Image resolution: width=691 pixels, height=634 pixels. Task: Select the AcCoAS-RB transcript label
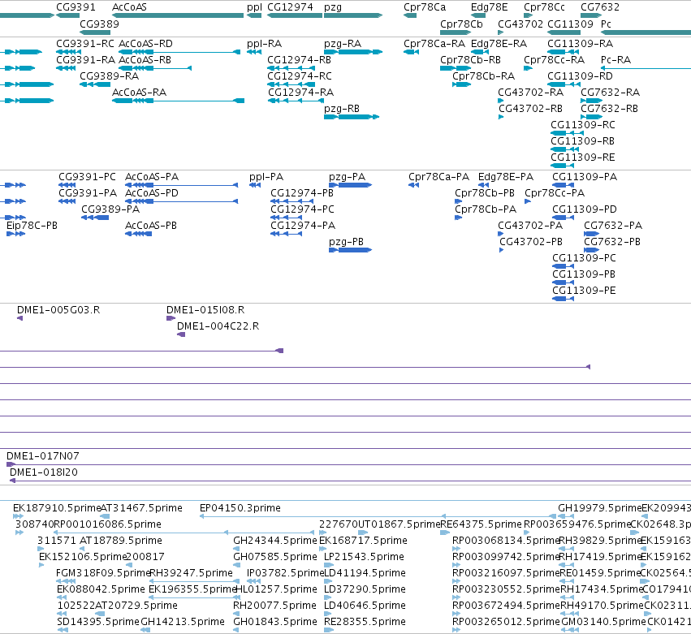[145, 60]
